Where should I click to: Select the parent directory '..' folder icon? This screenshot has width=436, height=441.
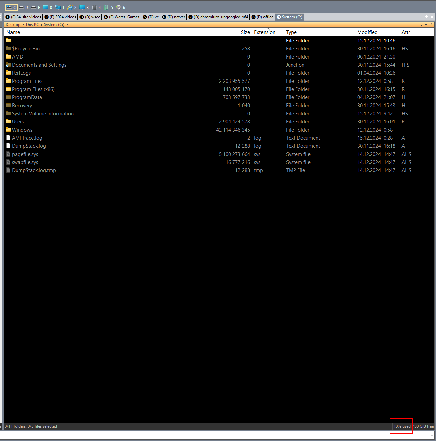[x=8, y=40]
